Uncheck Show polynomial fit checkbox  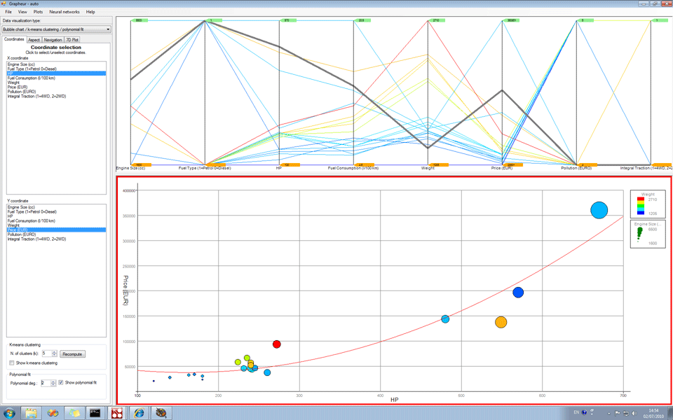(61, 383)
